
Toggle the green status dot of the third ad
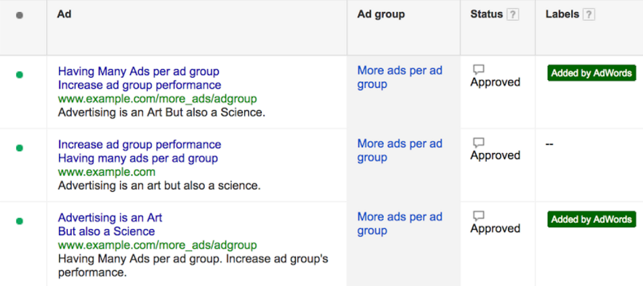19,221
